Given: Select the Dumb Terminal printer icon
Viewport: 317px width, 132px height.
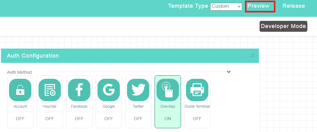Looking at the screenshot, I should pyautogui.click(x=197, y=90).
